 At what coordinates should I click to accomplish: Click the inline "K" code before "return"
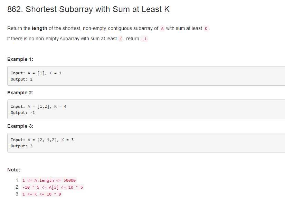pos(121,39)
